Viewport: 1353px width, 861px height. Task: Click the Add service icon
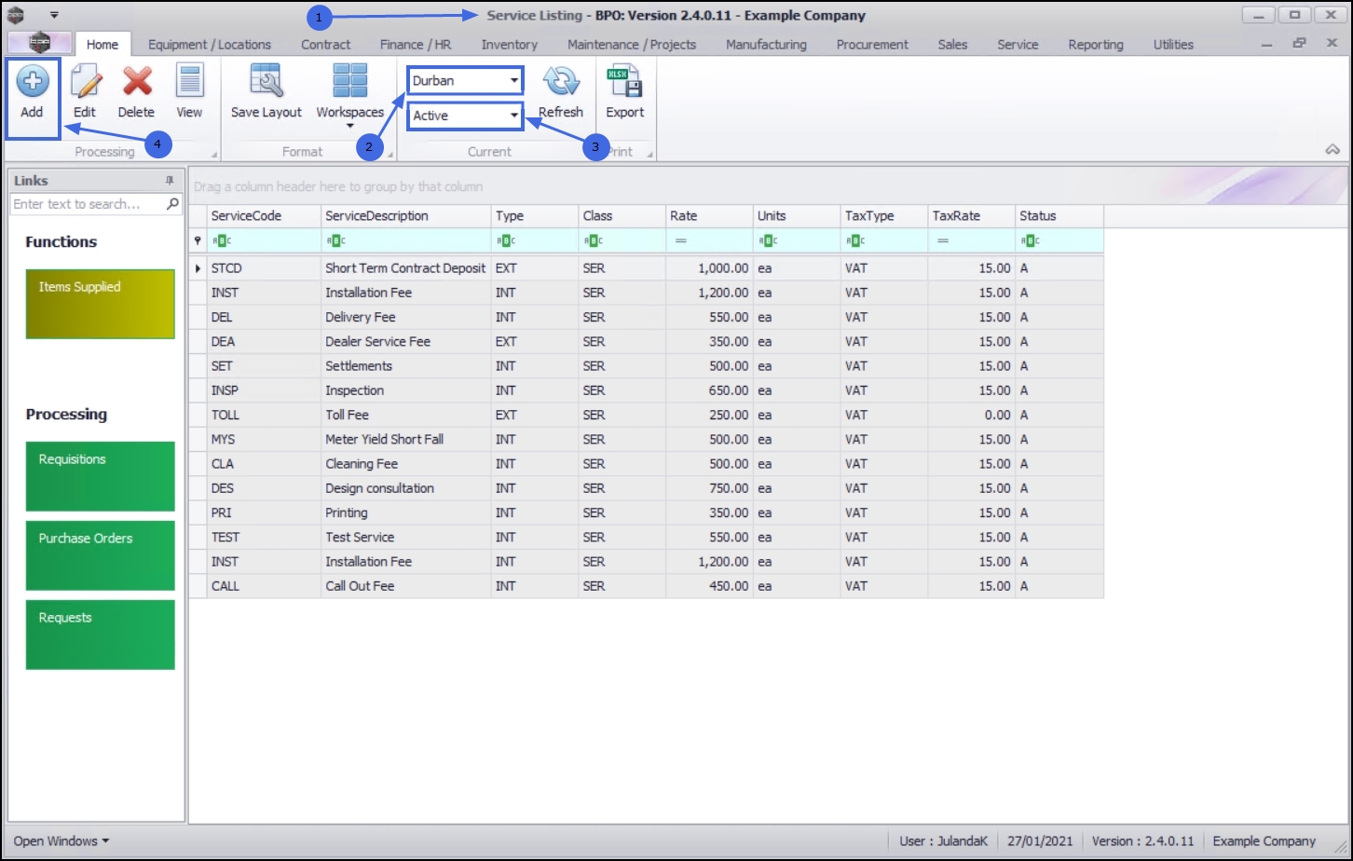click(x=33, y=82)
